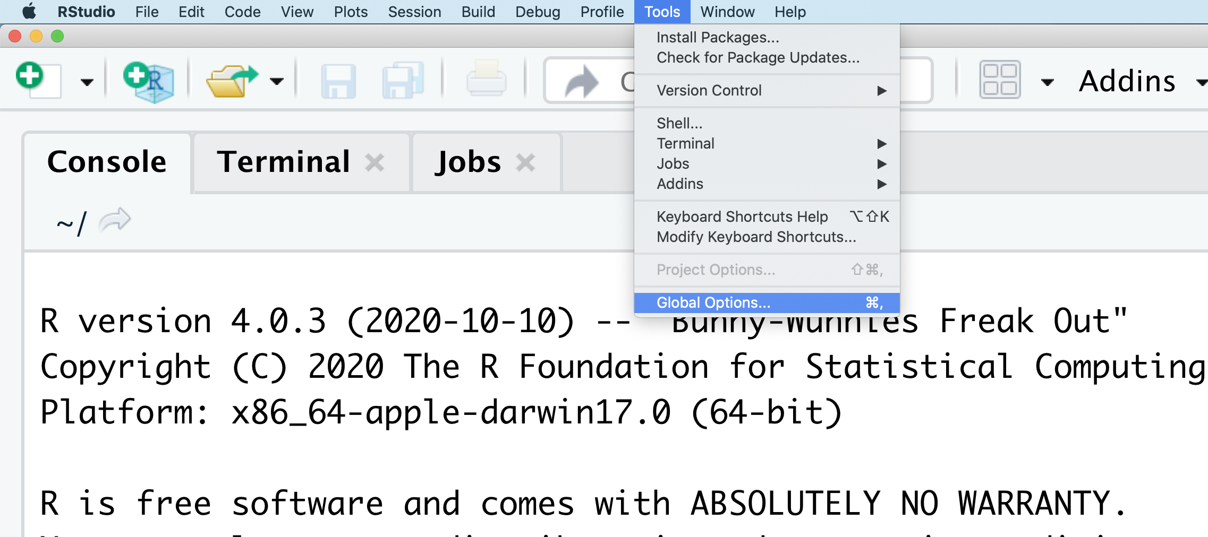
Task: Create a new R project icon
Action: tap(149, 81)
